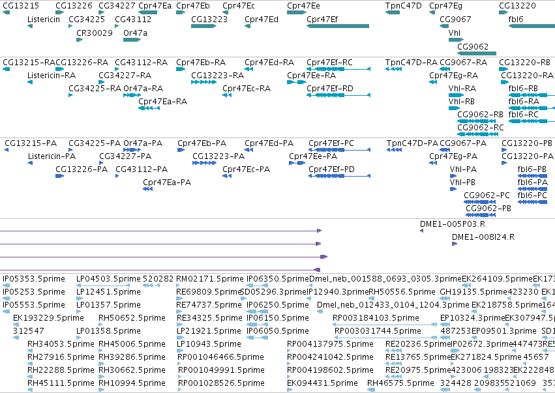Select the Vhl gene glyph
This screenshot has height=393, width=555.
[x=456, y=40]
